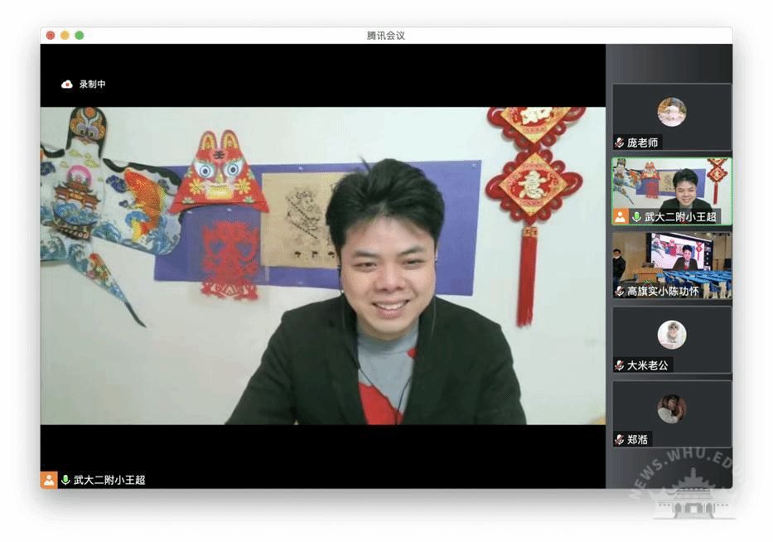Click the main speaker video area
773x542 pixels.
(323, 265)
